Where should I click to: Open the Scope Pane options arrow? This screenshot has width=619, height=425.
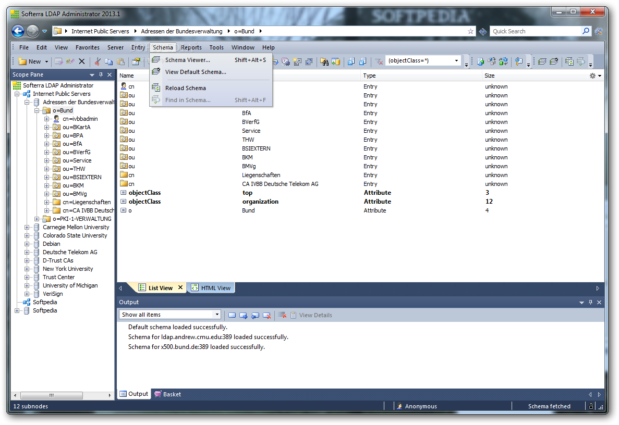coord(92,75)
